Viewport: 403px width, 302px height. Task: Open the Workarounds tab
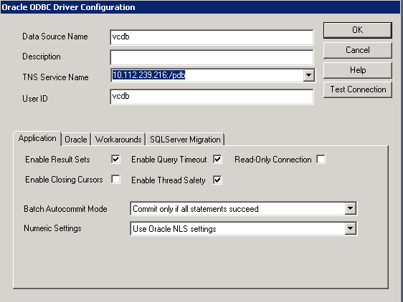[118, 140]
